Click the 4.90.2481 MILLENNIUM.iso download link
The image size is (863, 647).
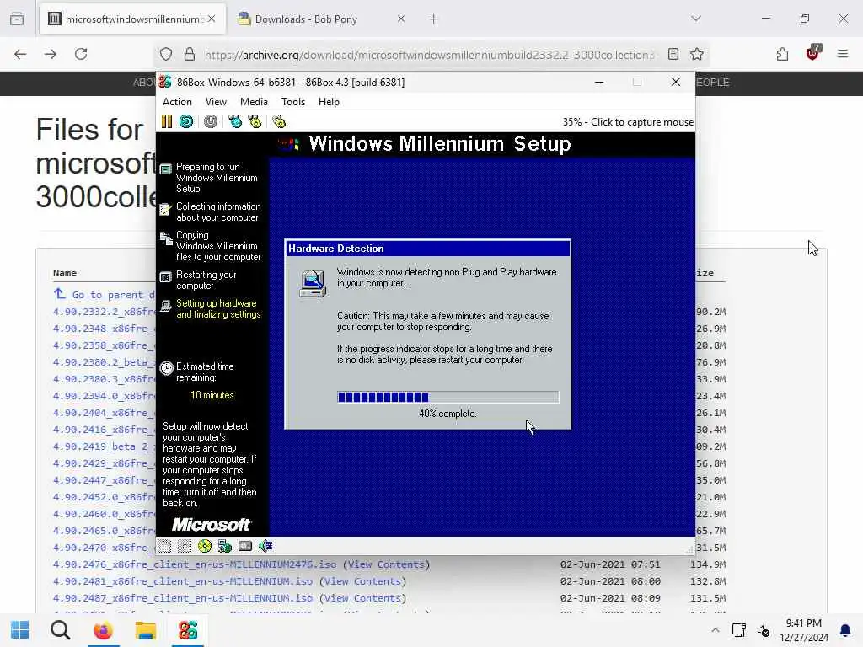click(183, 581)
